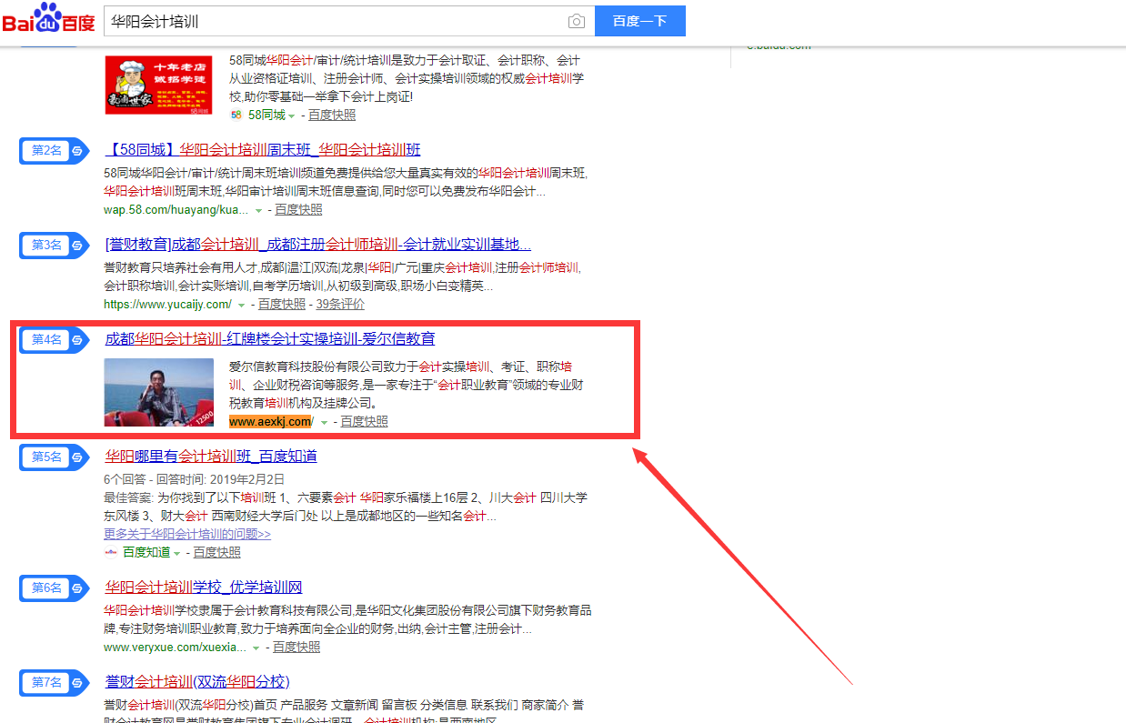Expand arrow after www.aexkj.com URL
1126x723 pixels.
click(x=324, y=422)
